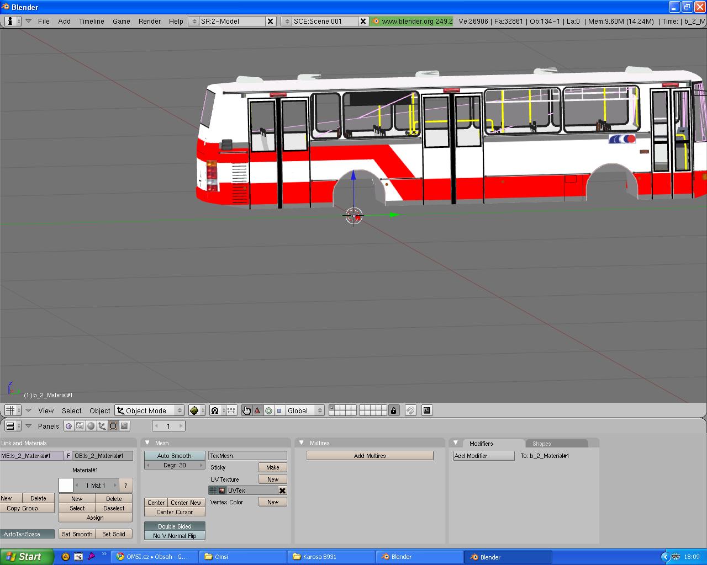The width and height of the screenshot is (707, 565).
Task: Click the Editing panel context icon
Action: [113, 426]
